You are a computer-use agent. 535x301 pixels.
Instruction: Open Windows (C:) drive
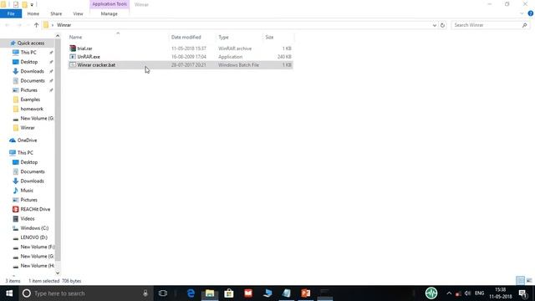[34, 228]
